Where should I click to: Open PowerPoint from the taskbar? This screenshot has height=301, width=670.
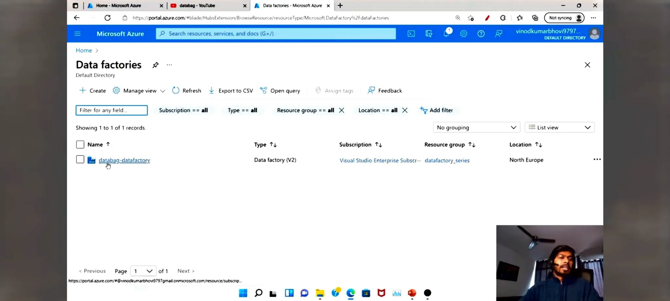click(x=412, y=293)
